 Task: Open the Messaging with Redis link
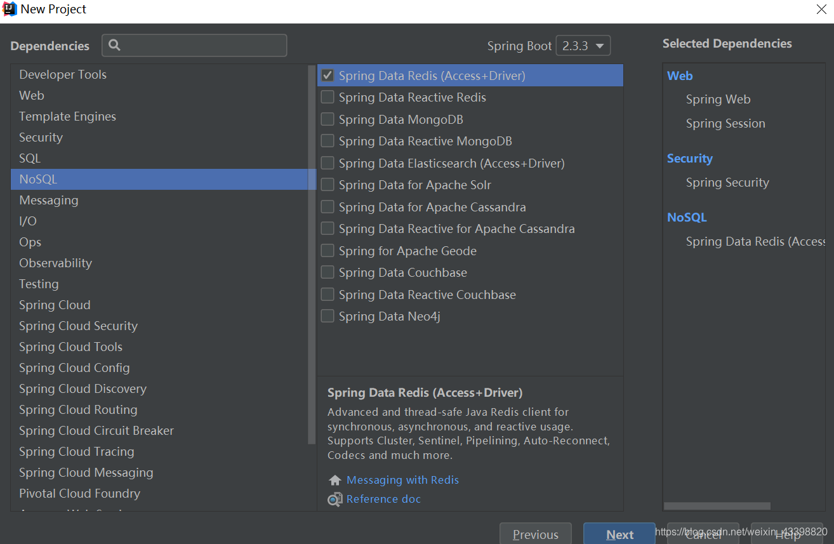click(x=402, y=480)
